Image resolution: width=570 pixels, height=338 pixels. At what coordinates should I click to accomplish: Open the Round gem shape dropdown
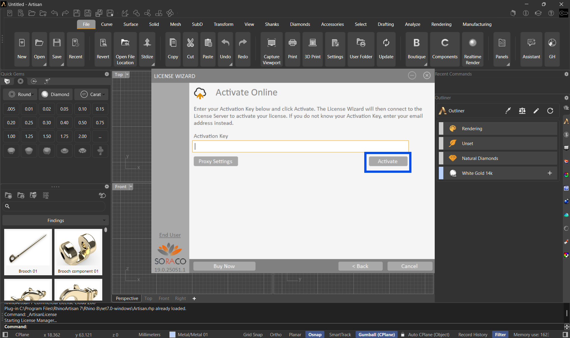coord(20,94)
